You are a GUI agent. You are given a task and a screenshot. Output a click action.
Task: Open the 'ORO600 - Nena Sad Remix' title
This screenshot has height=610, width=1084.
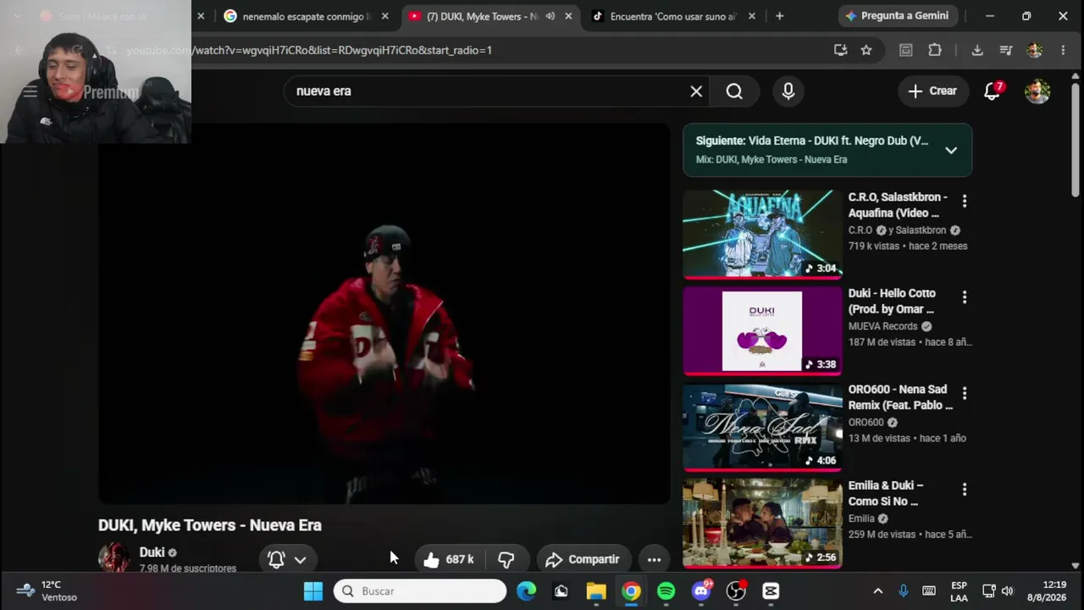(900, 397)
